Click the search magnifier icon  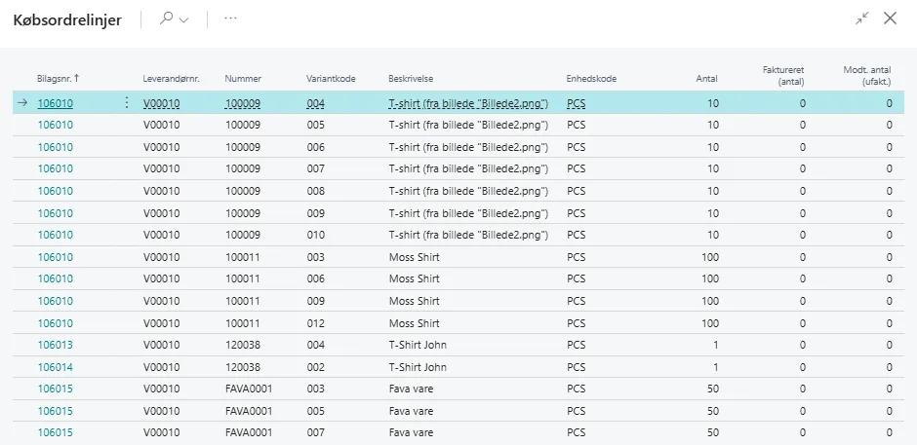[x=167, y=19]
